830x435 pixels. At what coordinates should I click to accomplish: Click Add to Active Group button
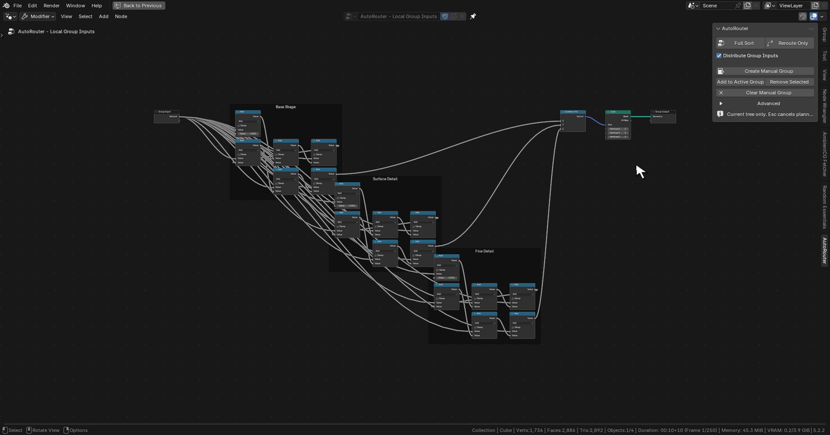[x=740, y=82]
